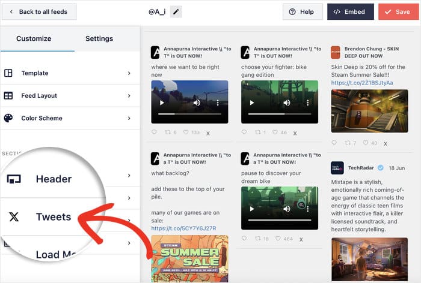Open more options on 'pause to discover' video

[308, 209]
